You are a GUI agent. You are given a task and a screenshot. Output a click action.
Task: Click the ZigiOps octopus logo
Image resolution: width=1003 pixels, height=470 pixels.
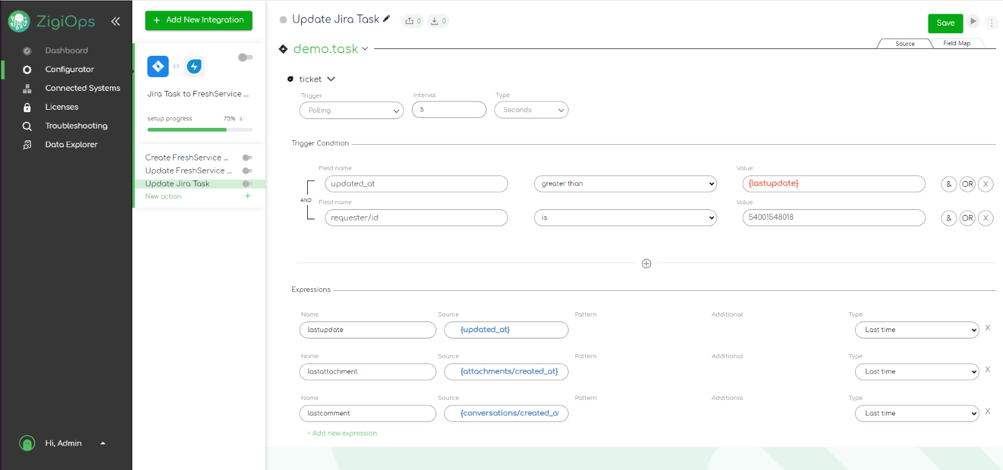tap(18, 21)
